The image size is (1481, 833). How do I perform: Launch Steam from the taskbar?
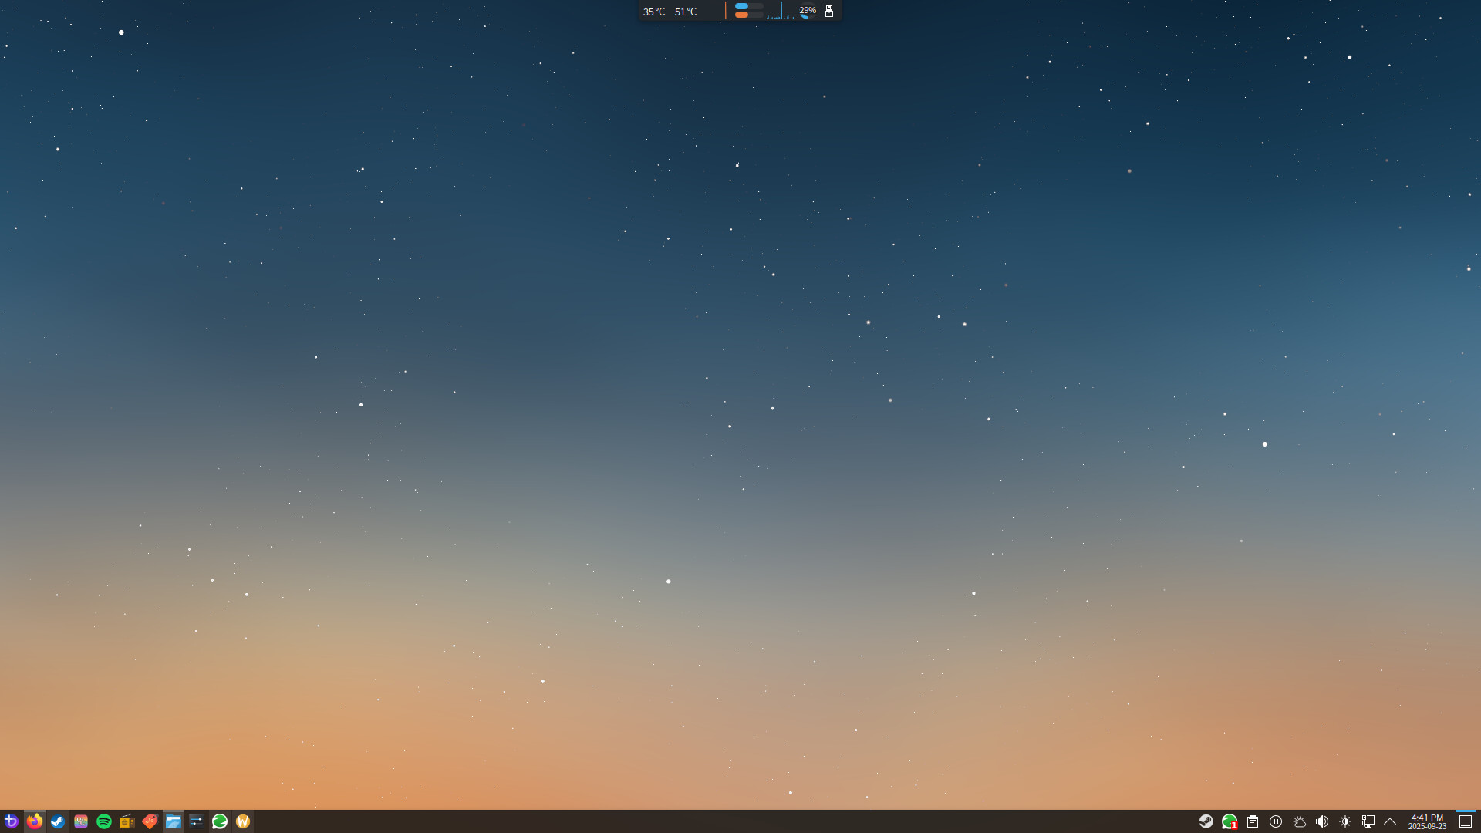click(x=57, y=821)
